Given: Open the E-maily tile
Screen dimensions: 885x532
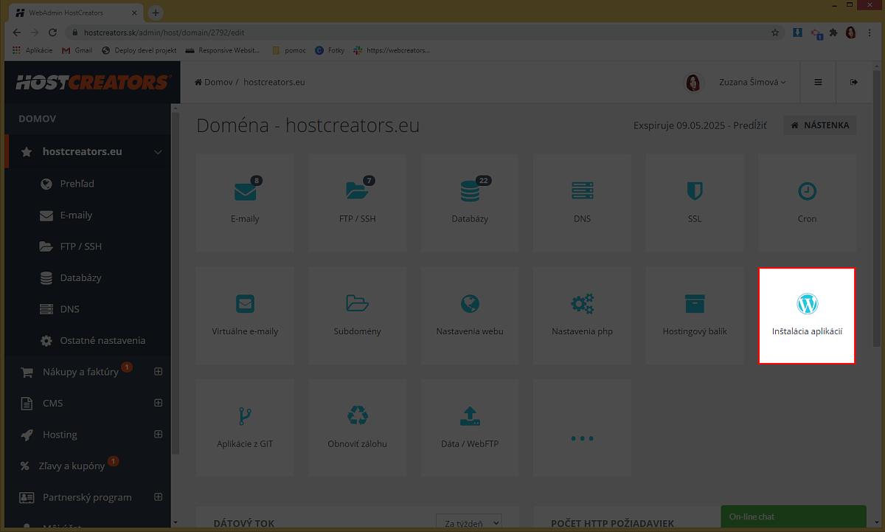Looking at the screenshot, I should point(245,202).
